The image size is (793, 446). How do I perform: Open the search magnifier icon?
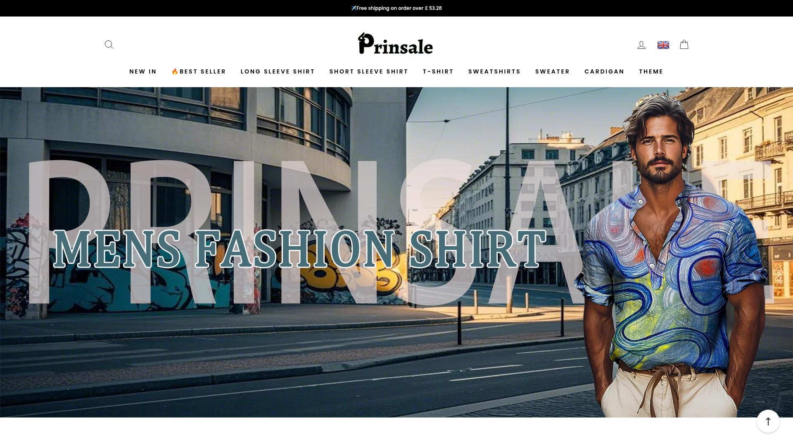[x=109, y=45]
